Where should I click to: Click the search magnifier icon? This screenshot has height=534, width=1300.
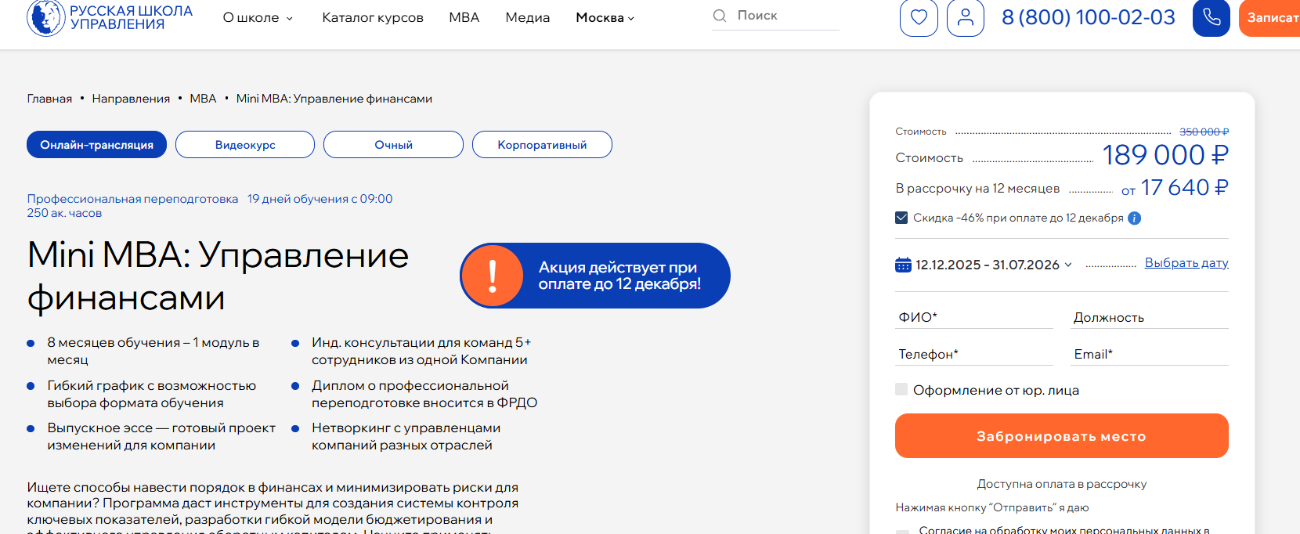719,16
